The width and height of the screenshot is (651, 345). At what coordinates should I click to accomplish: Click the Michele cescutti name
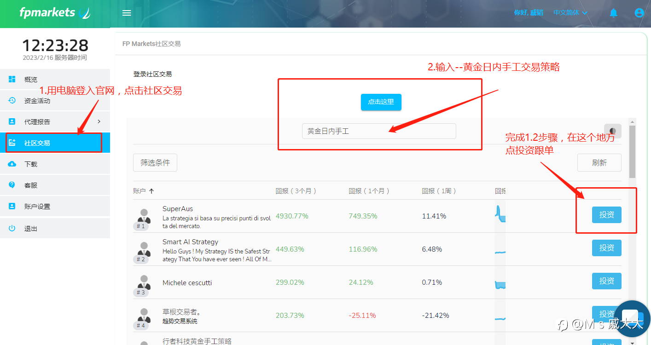[x=187, y=282]
